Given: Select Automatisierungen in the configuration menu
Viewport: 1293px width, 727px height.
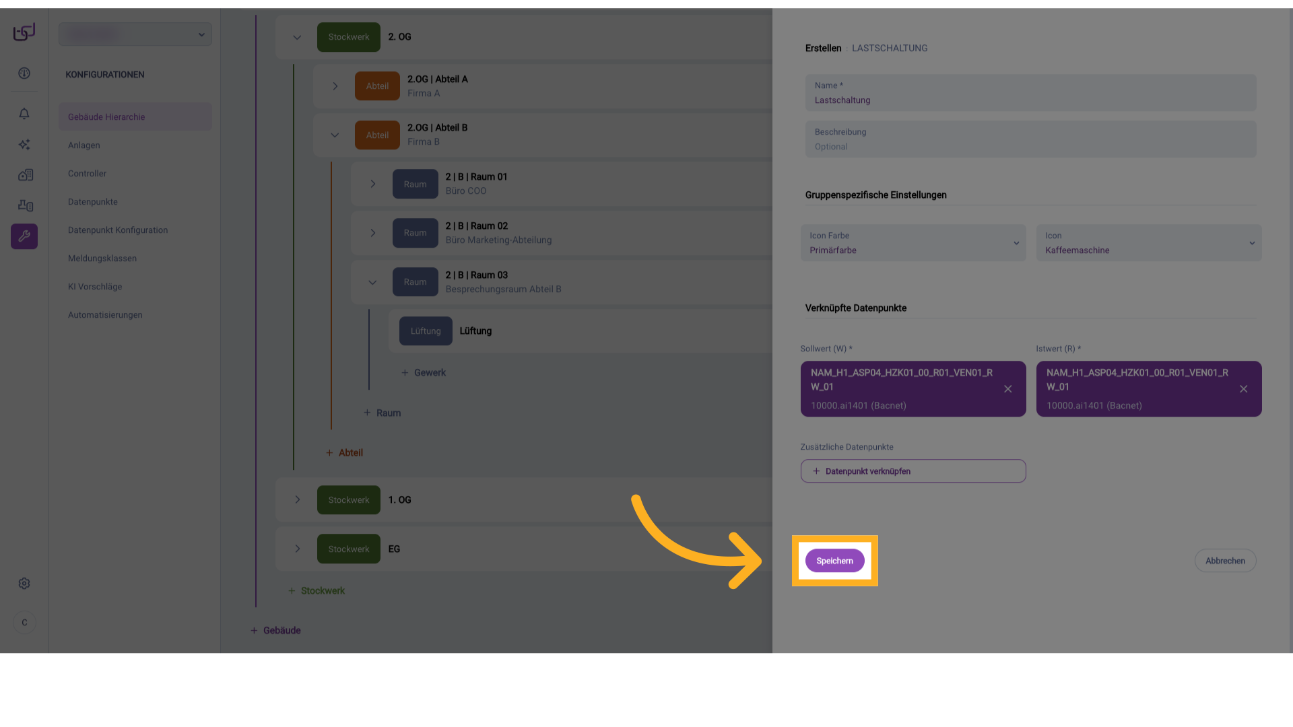Looking at the screenshot, I should (105, 315).
